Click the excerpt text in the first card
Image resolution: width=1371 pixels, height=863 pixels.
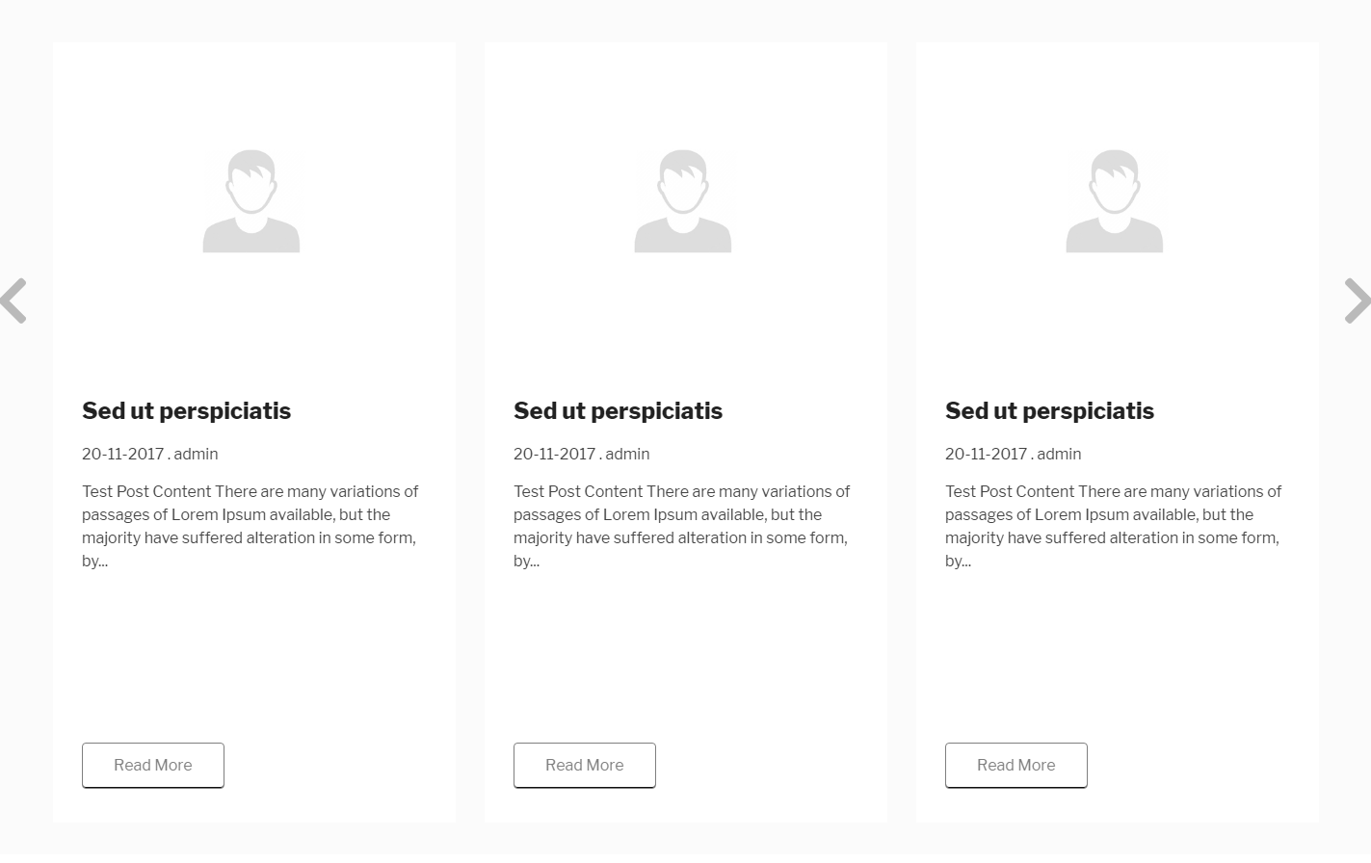coord(250,526)
